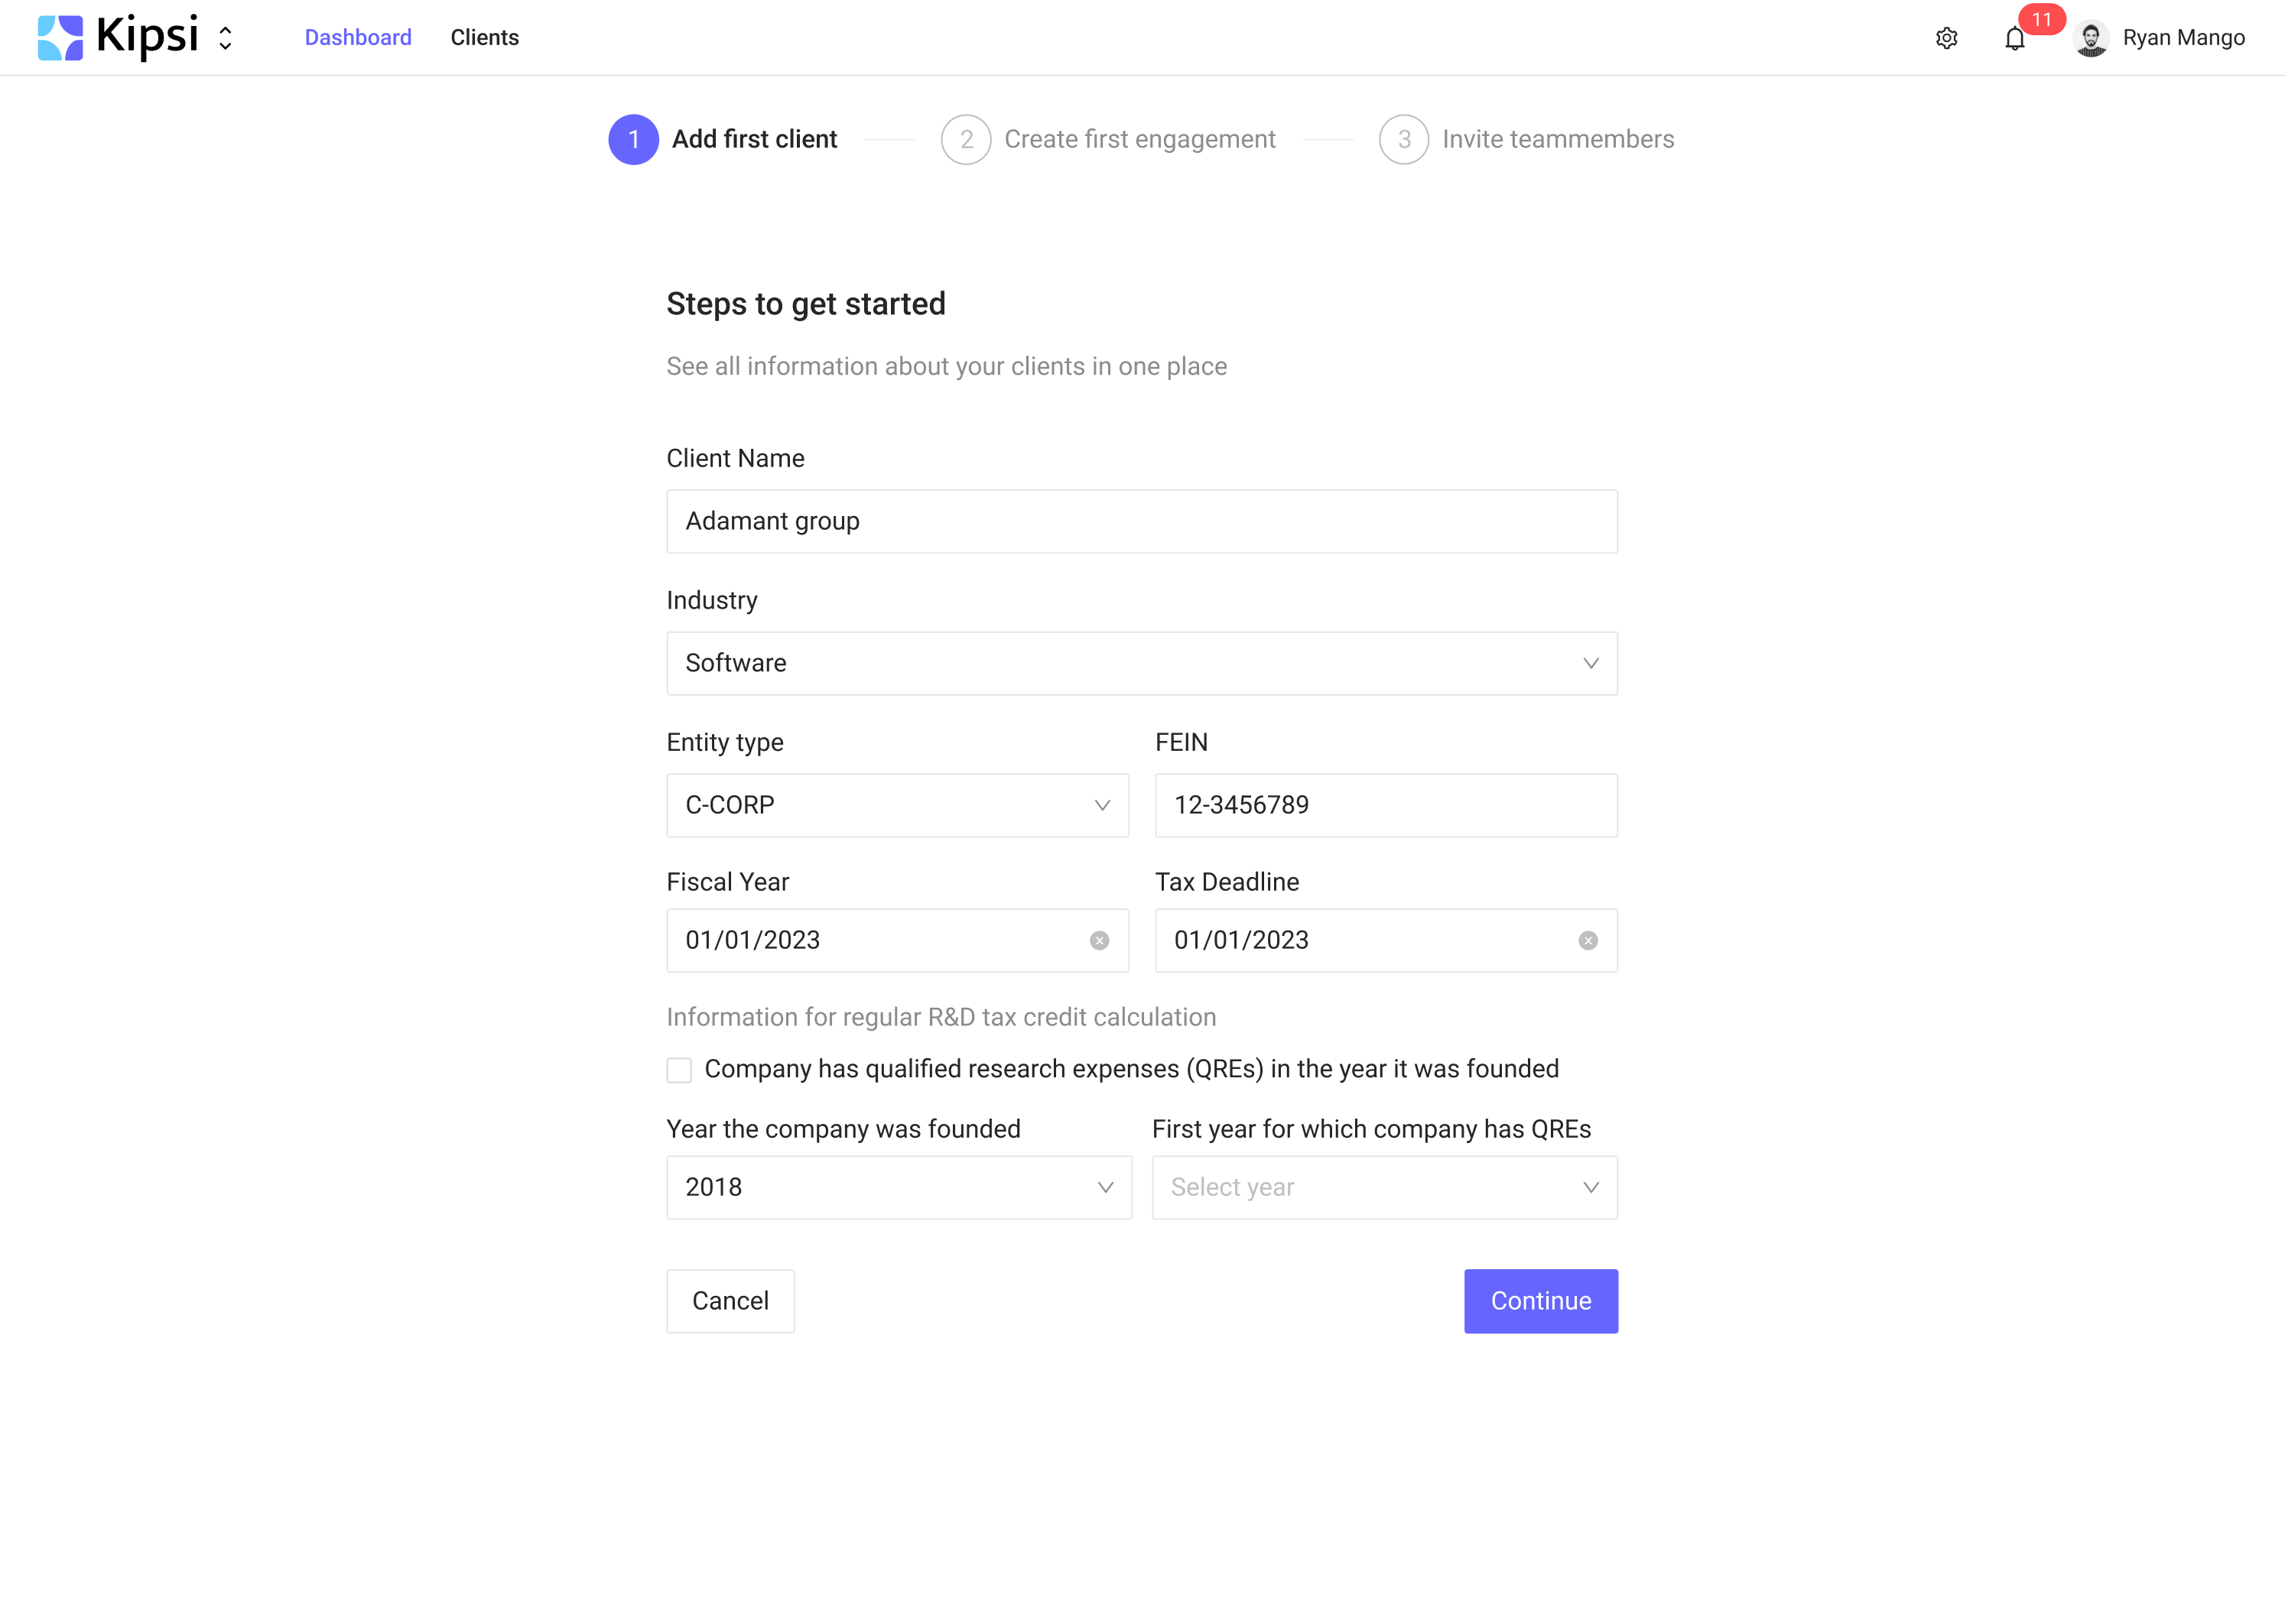This screenshot has height=1624, width=2285.
Task: Clear the Fiscal Year date field
Action: (1100, 940)
